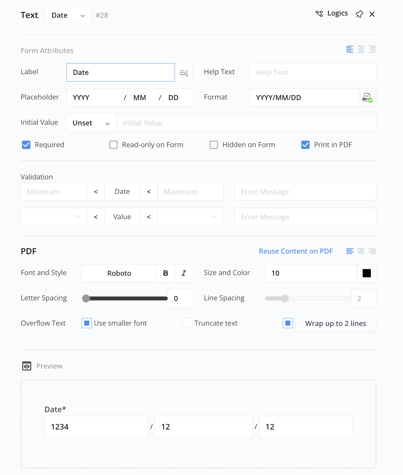The image size is (403, 475).
Task: Click the pin panel icon
Action: (x=359, y=14)
